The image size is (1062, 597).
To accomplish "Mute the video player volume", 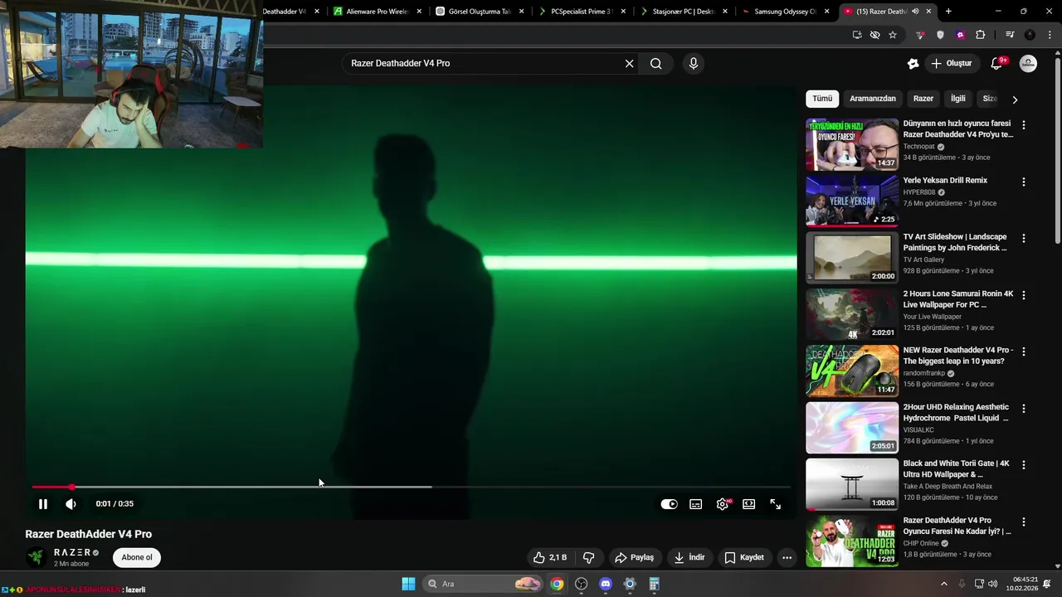I will (x=71, y=504).
